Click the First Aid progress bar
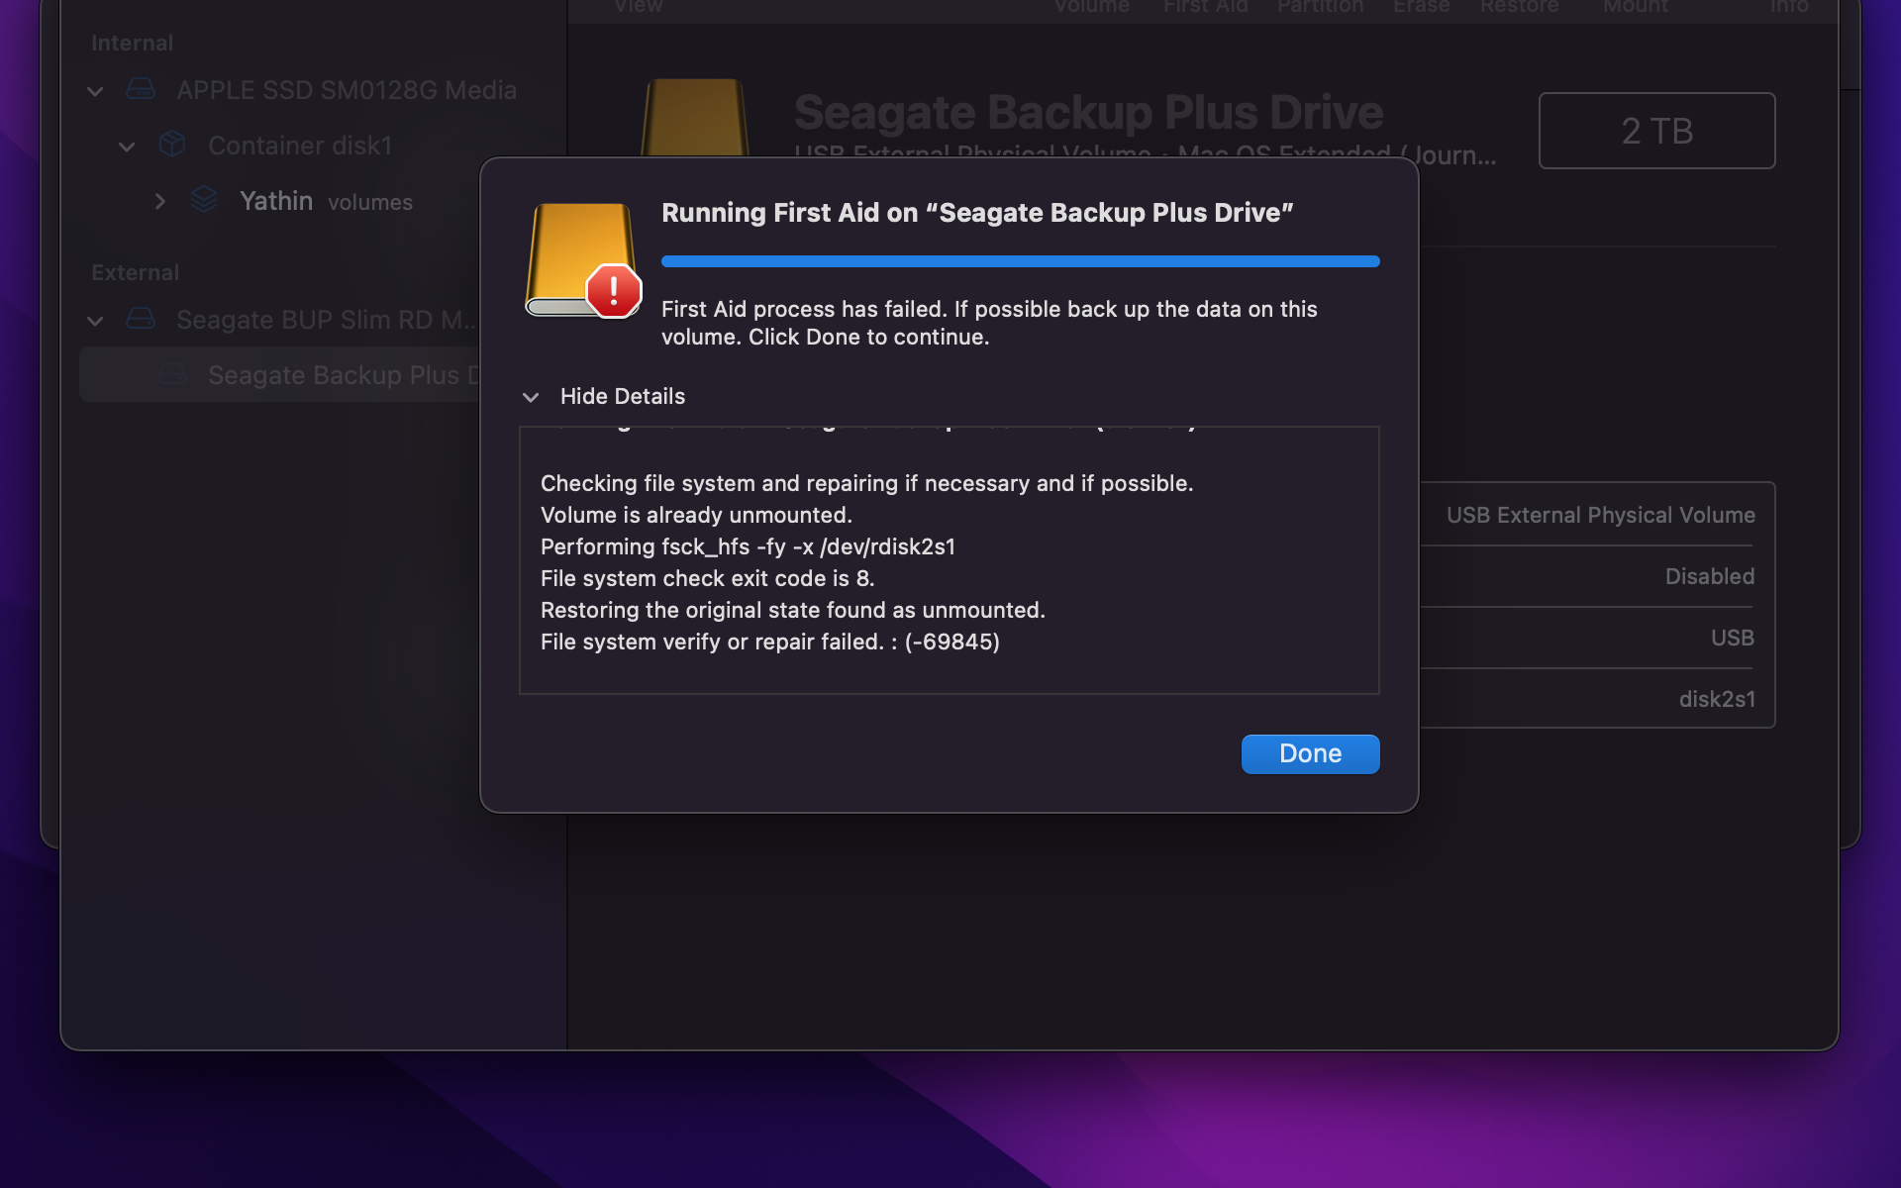The height and width of the screenshot is (1188, 1901). pos(1020,261)
